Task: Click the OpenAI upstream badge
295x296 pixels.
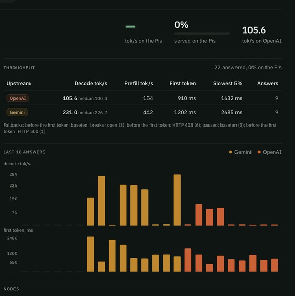Action: point(18,98)
